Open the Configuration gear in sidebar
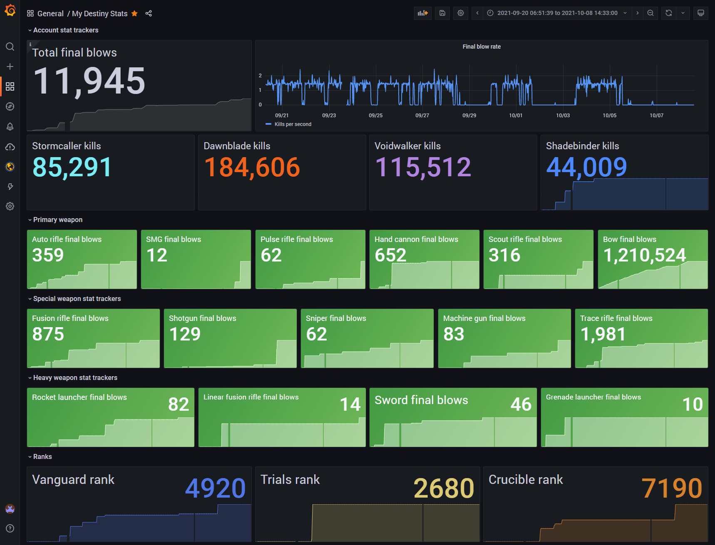 pos(10,206)
